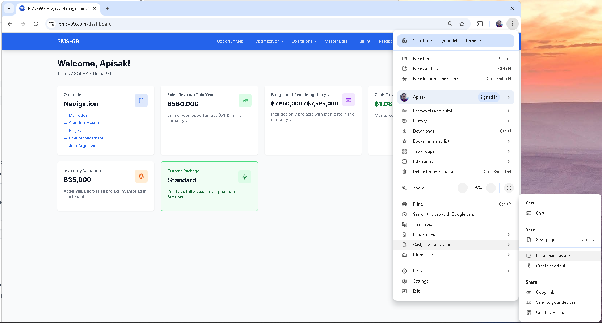Select New window menu item
Image resolution: width=602 pixels, height=323 pixels.
pyautogui.click(x=456, y=69)
